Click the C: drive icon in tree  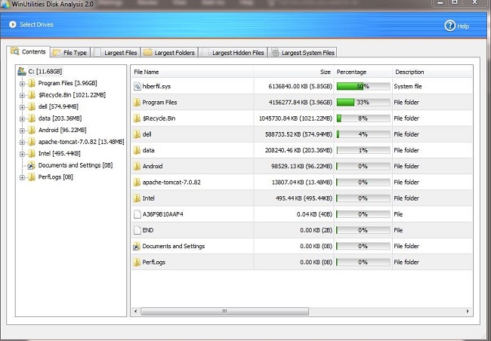[22, 72]
